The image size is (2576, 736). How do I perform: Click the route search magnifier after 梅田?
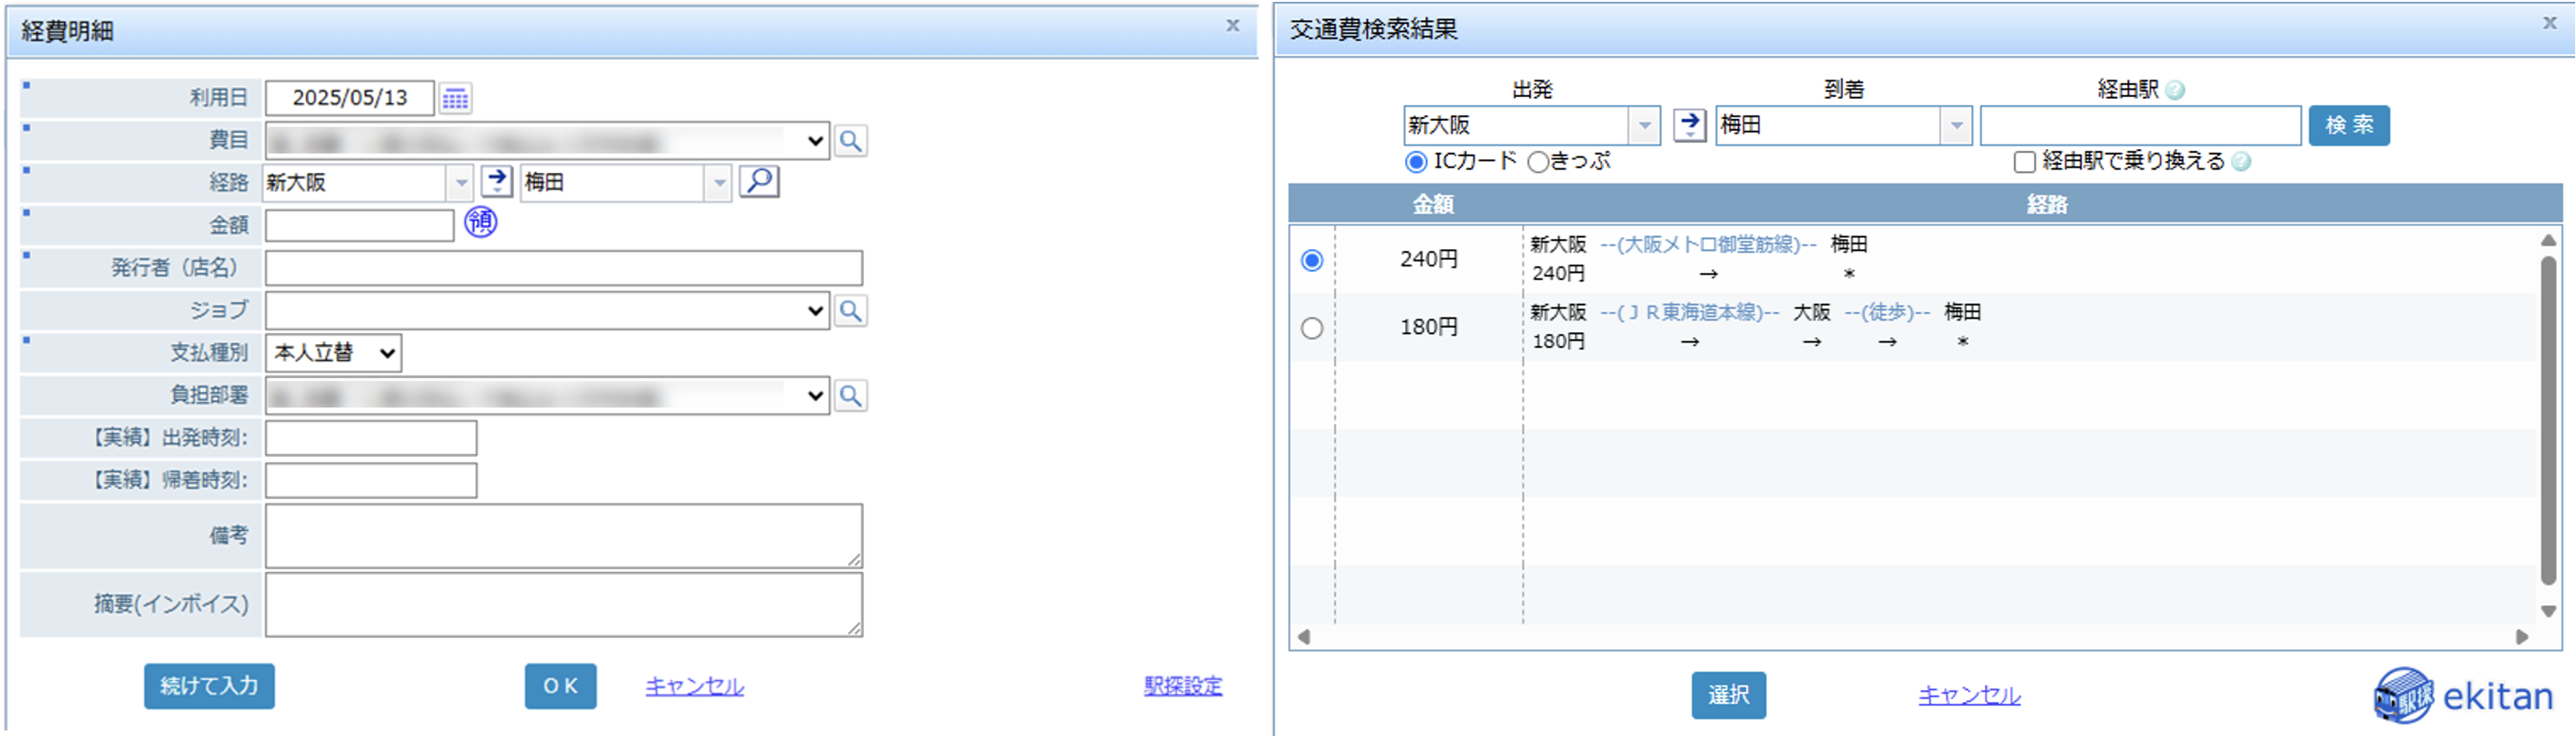pos(759,182)
